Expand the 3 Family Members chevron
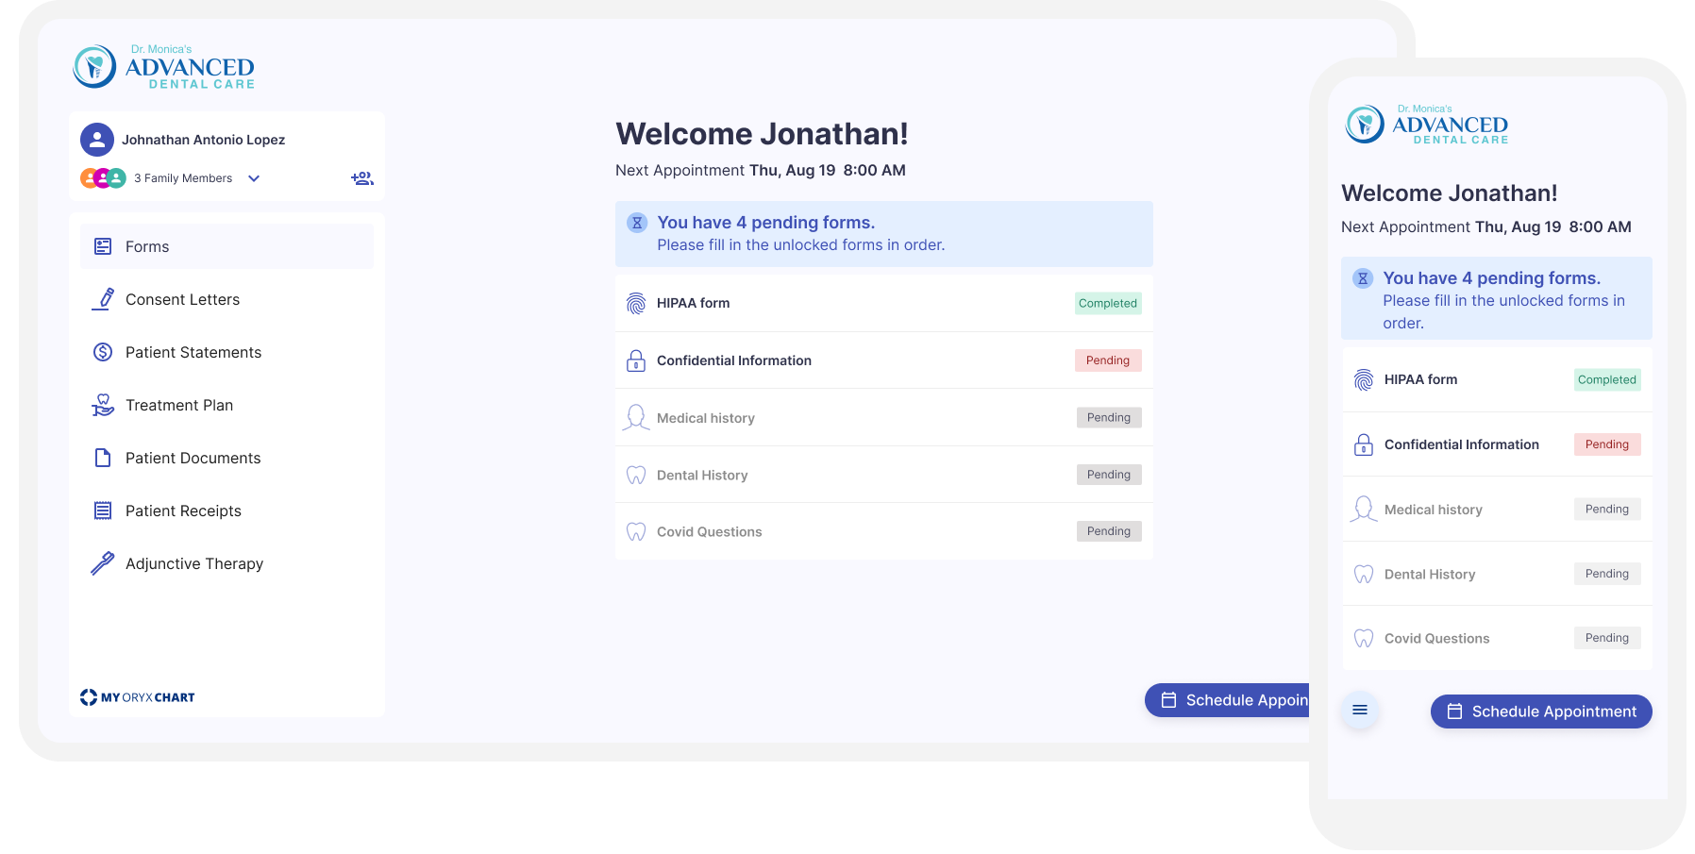The image size is (1695, 854). click(254, 178)
